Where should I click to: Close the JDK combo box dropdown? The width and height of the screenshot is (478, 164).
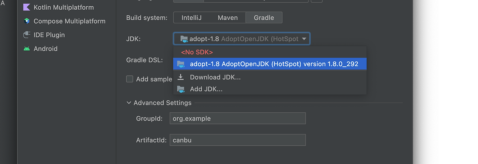304,39
